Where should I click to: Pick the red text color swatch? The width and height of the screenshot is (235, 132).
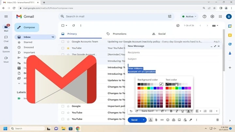point(167,88)
